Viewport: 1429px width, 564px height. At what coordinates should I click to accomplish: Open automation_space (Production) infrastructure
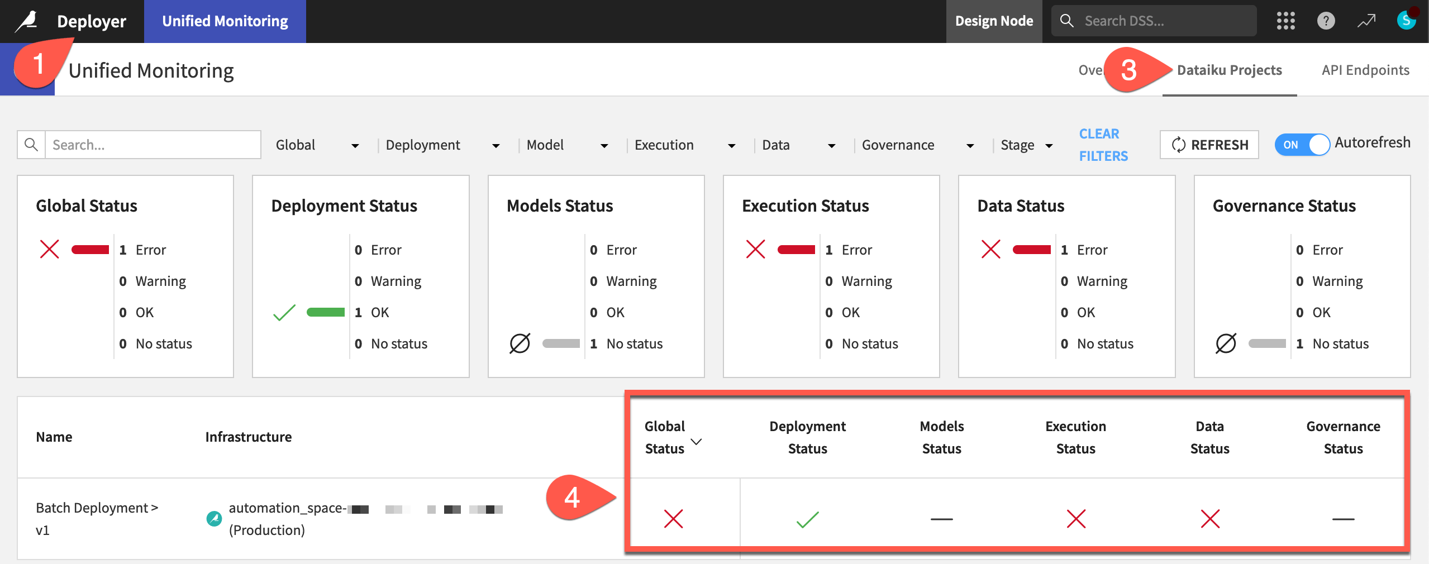[x=365, y=519]
